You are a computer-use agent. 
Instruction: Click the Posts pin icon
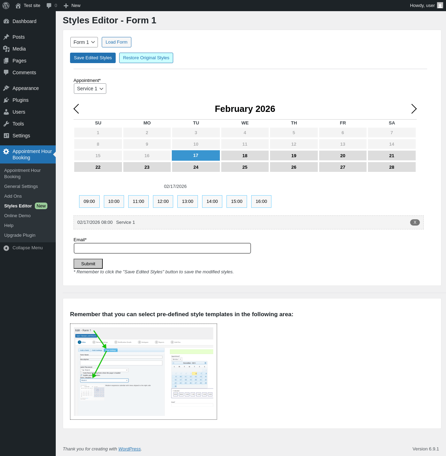coord(6,37)
